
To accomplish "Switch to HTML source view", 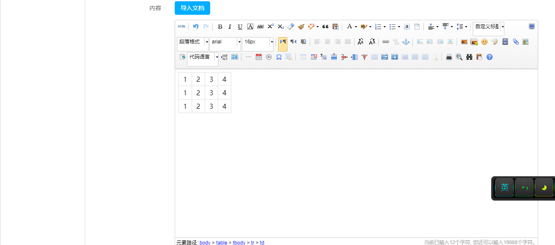I will (x=181, y=27).
